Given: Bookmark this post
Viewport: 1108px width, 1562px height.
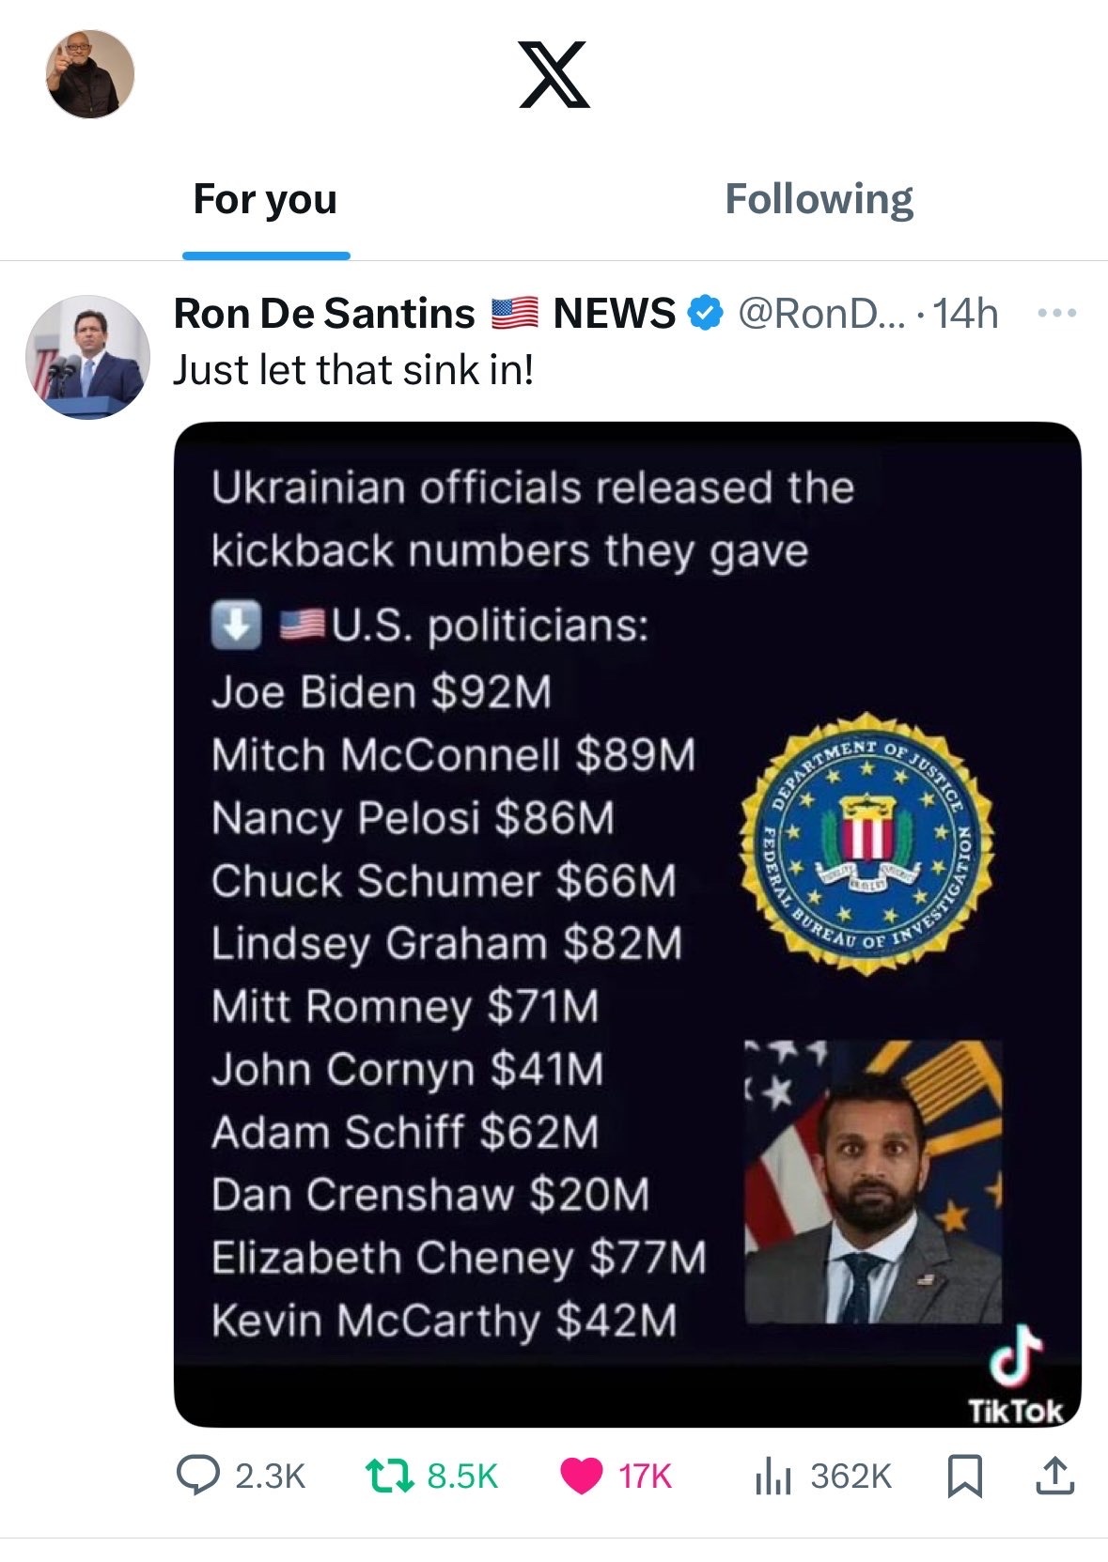Looking at the screenshot, I should pos(964,1476).
